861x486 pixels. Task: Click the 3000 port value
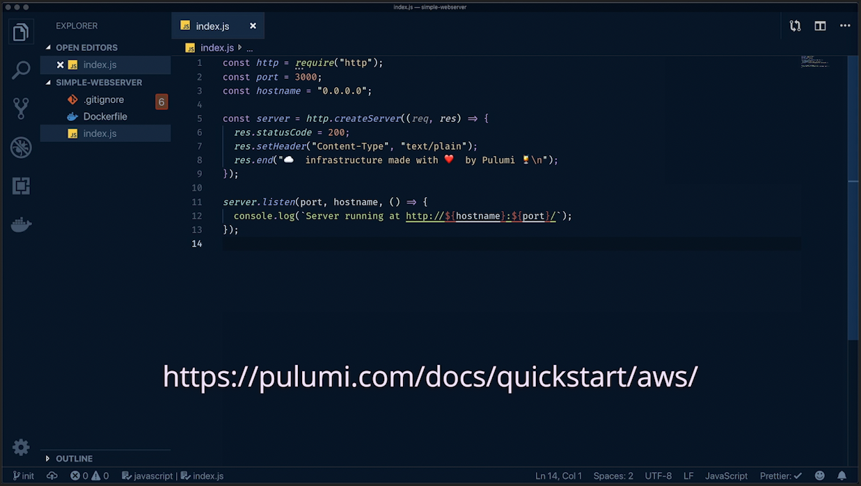pyautogui.click(x=306, y=77)
